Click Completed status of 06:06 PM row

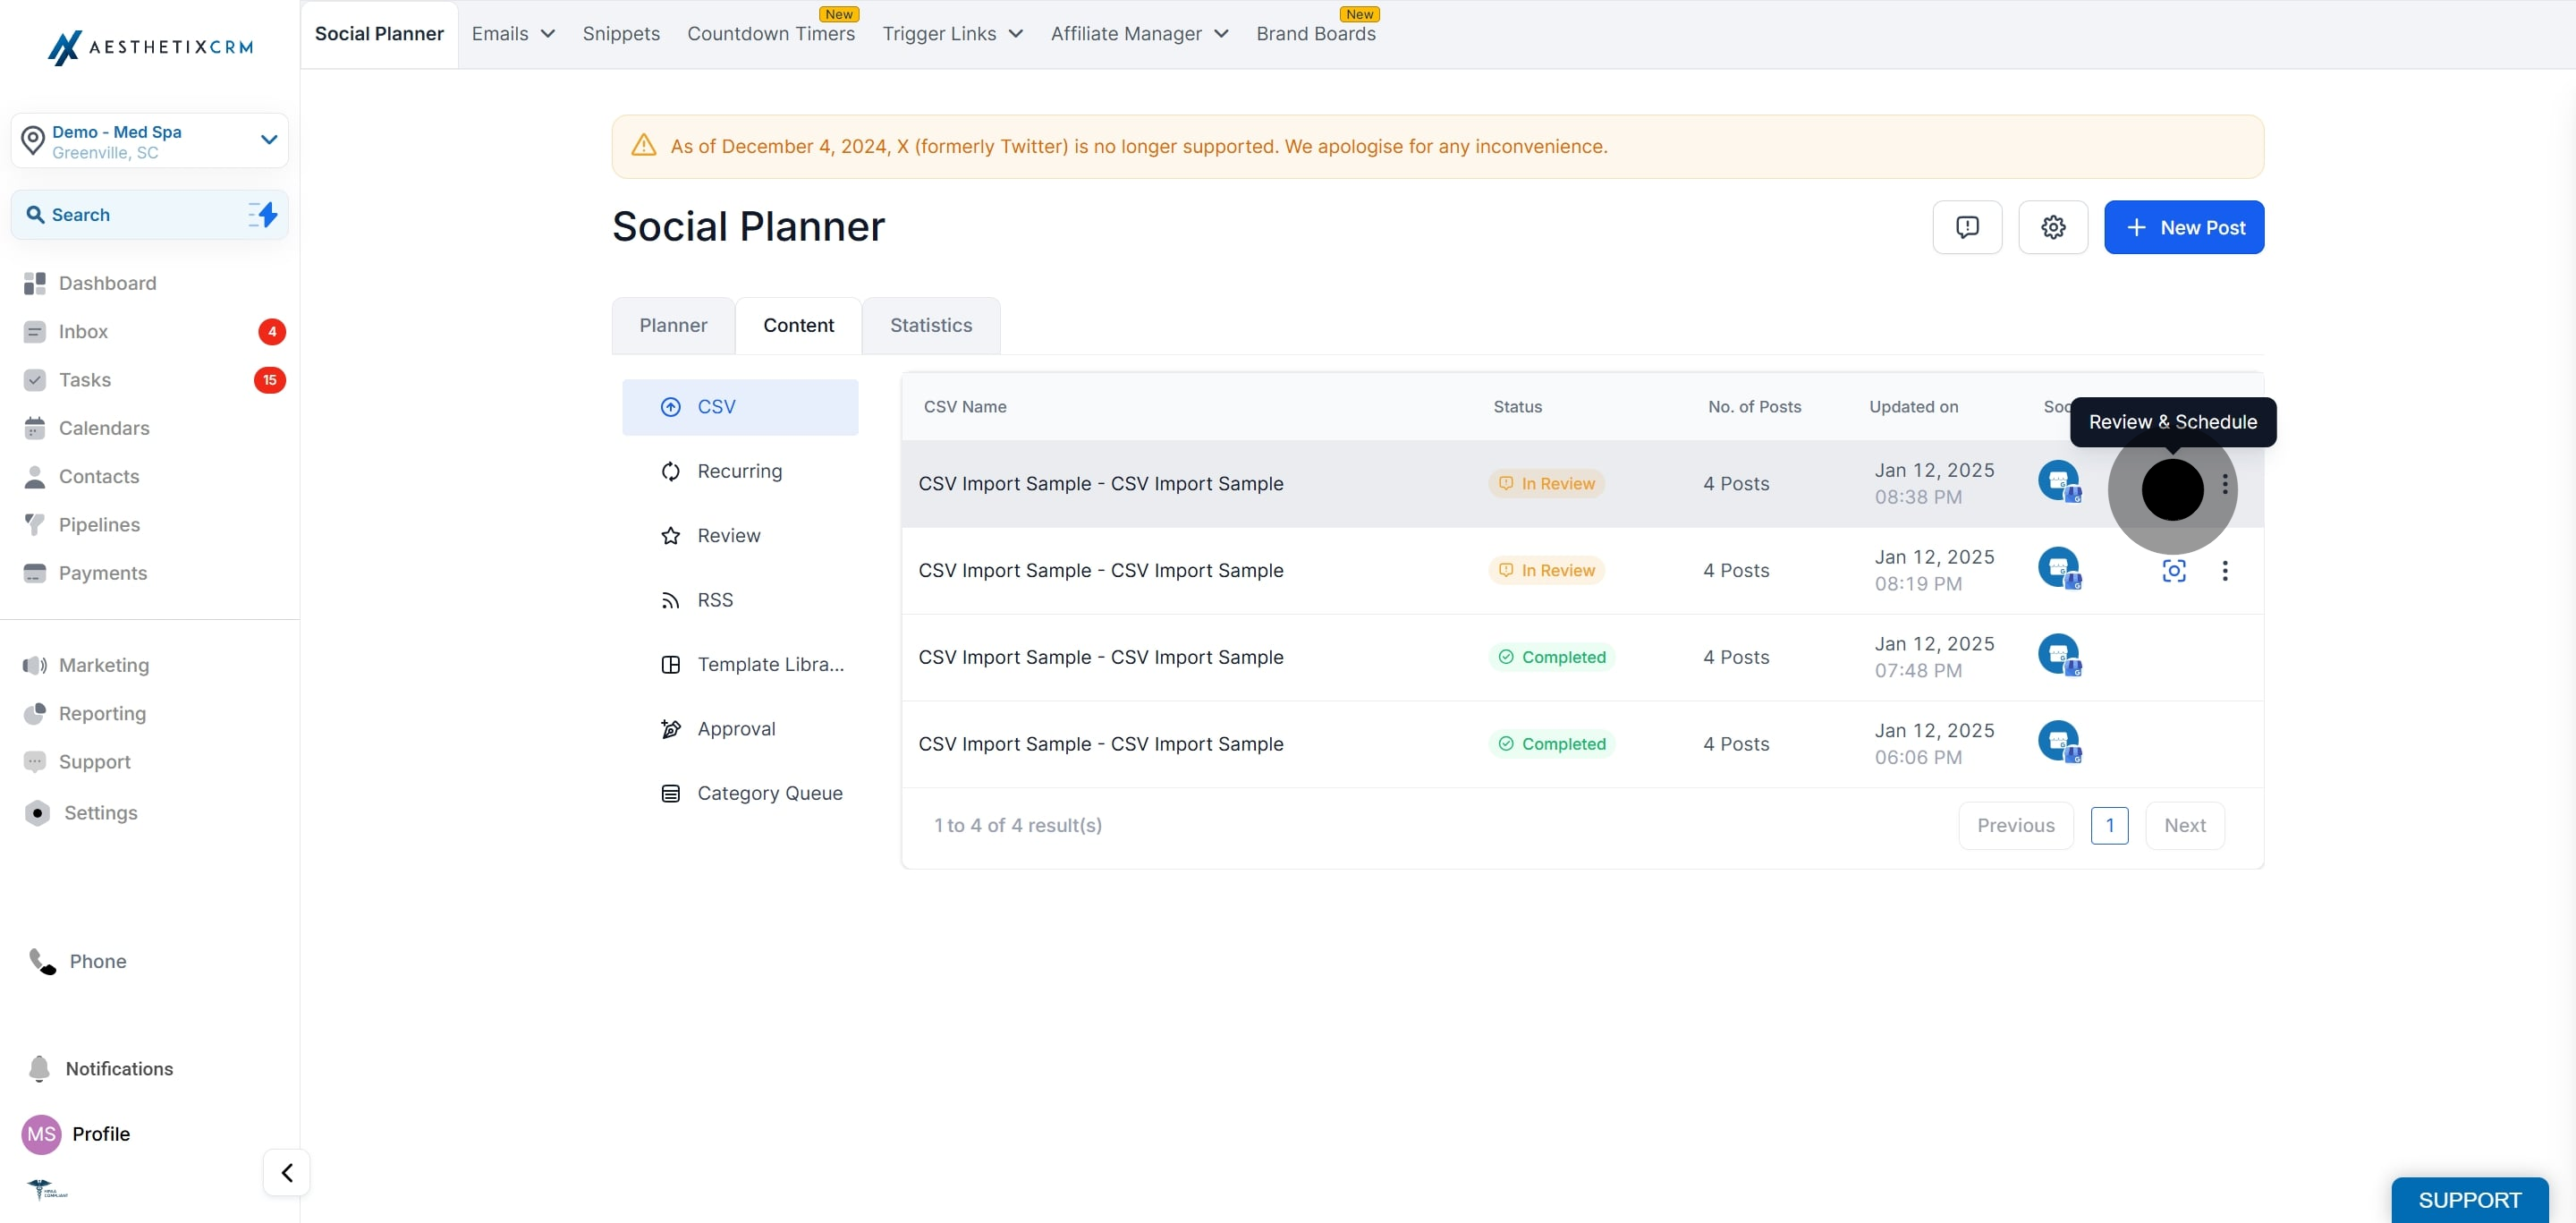point(1552,744)
